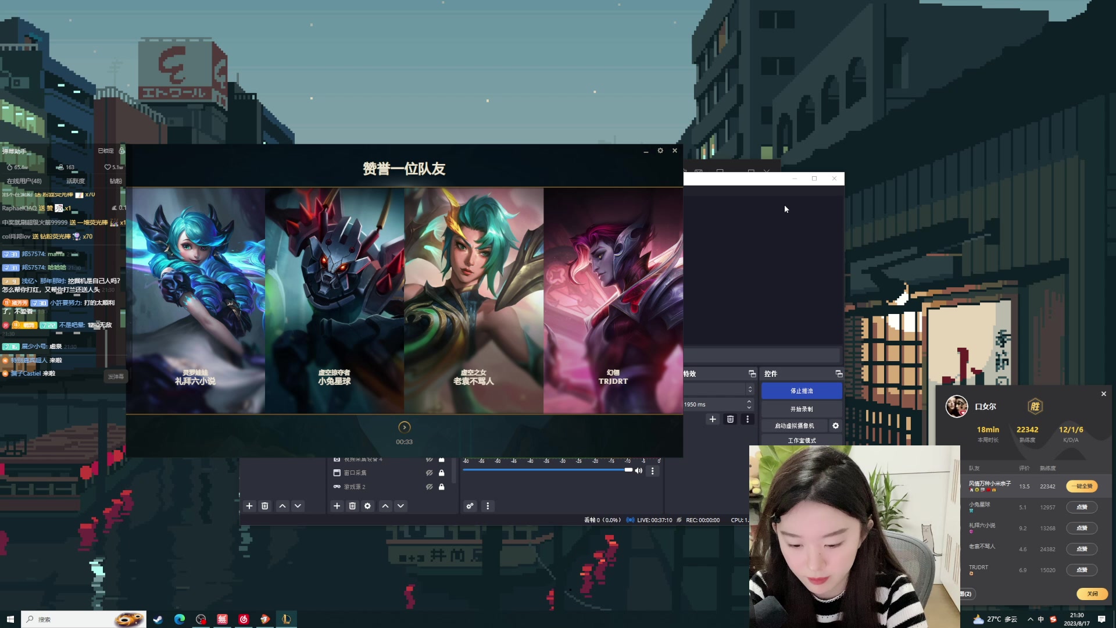Image resolution: width=1116 pixels, height=628 pixels.
Task: Open Microsoft Edge from the taskbar
Action: pyautogui.click(x=179, y=619)
